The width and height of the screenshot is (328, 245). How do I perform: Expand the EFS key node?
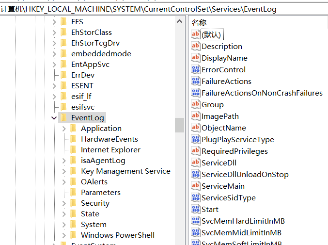[x=54, y=22]
